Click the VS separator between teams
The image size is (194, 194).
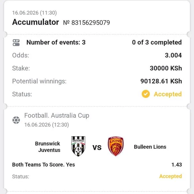point(97,147)
